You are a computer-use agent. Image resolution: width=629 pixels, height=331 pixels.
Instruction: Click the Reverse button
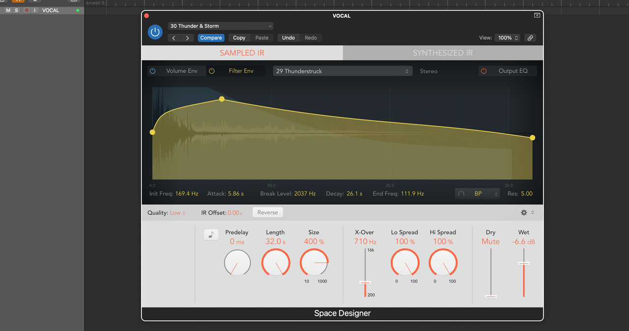coord(268,212)
